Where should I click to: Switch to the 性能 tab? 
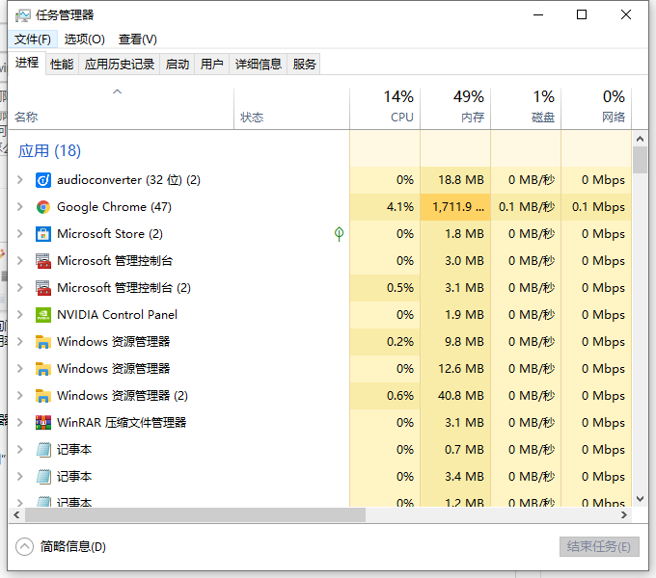[x=62, y=65]
